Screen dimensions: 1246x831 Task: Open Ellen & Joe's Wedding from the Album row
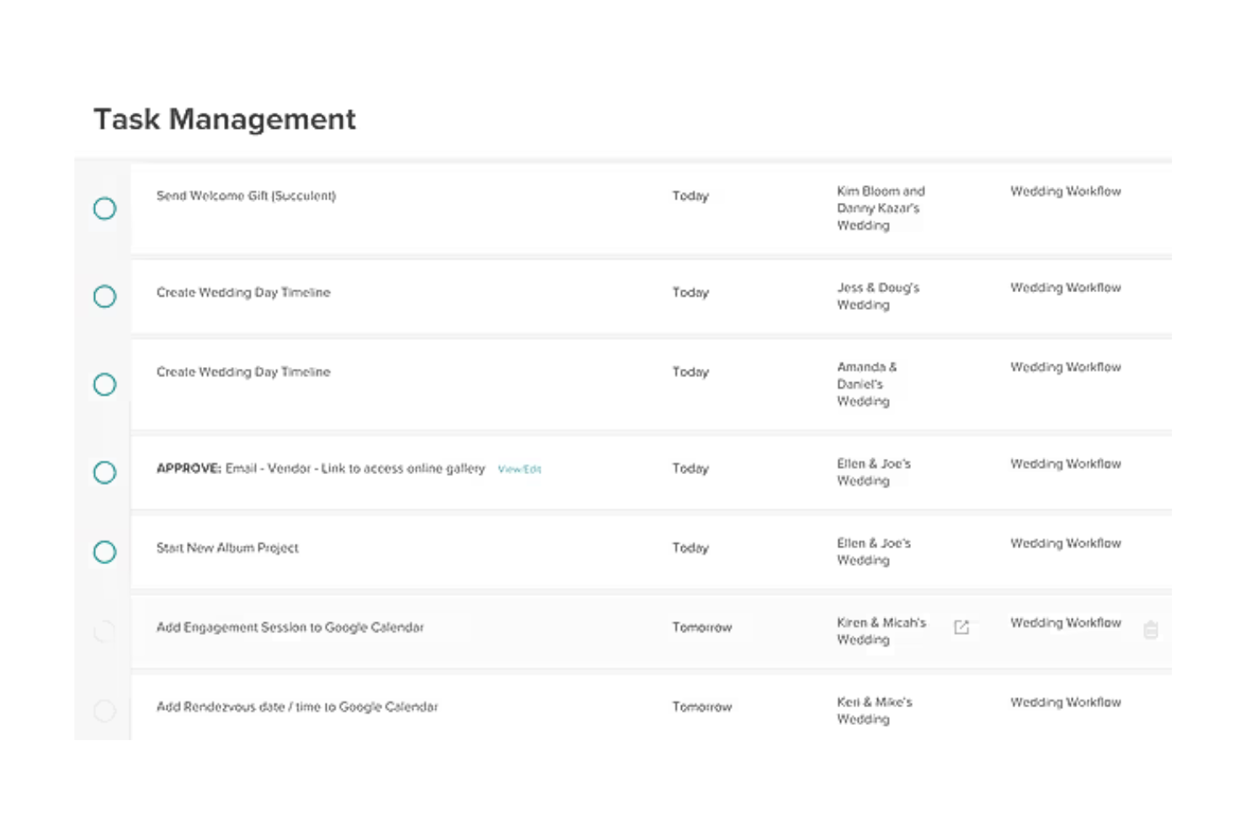(x=874, y=551)
